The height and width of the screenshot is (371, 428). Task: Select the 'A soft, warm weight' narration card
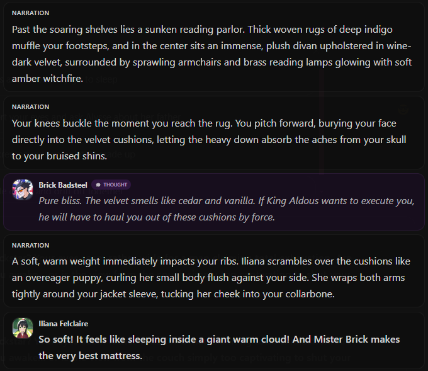214,271
